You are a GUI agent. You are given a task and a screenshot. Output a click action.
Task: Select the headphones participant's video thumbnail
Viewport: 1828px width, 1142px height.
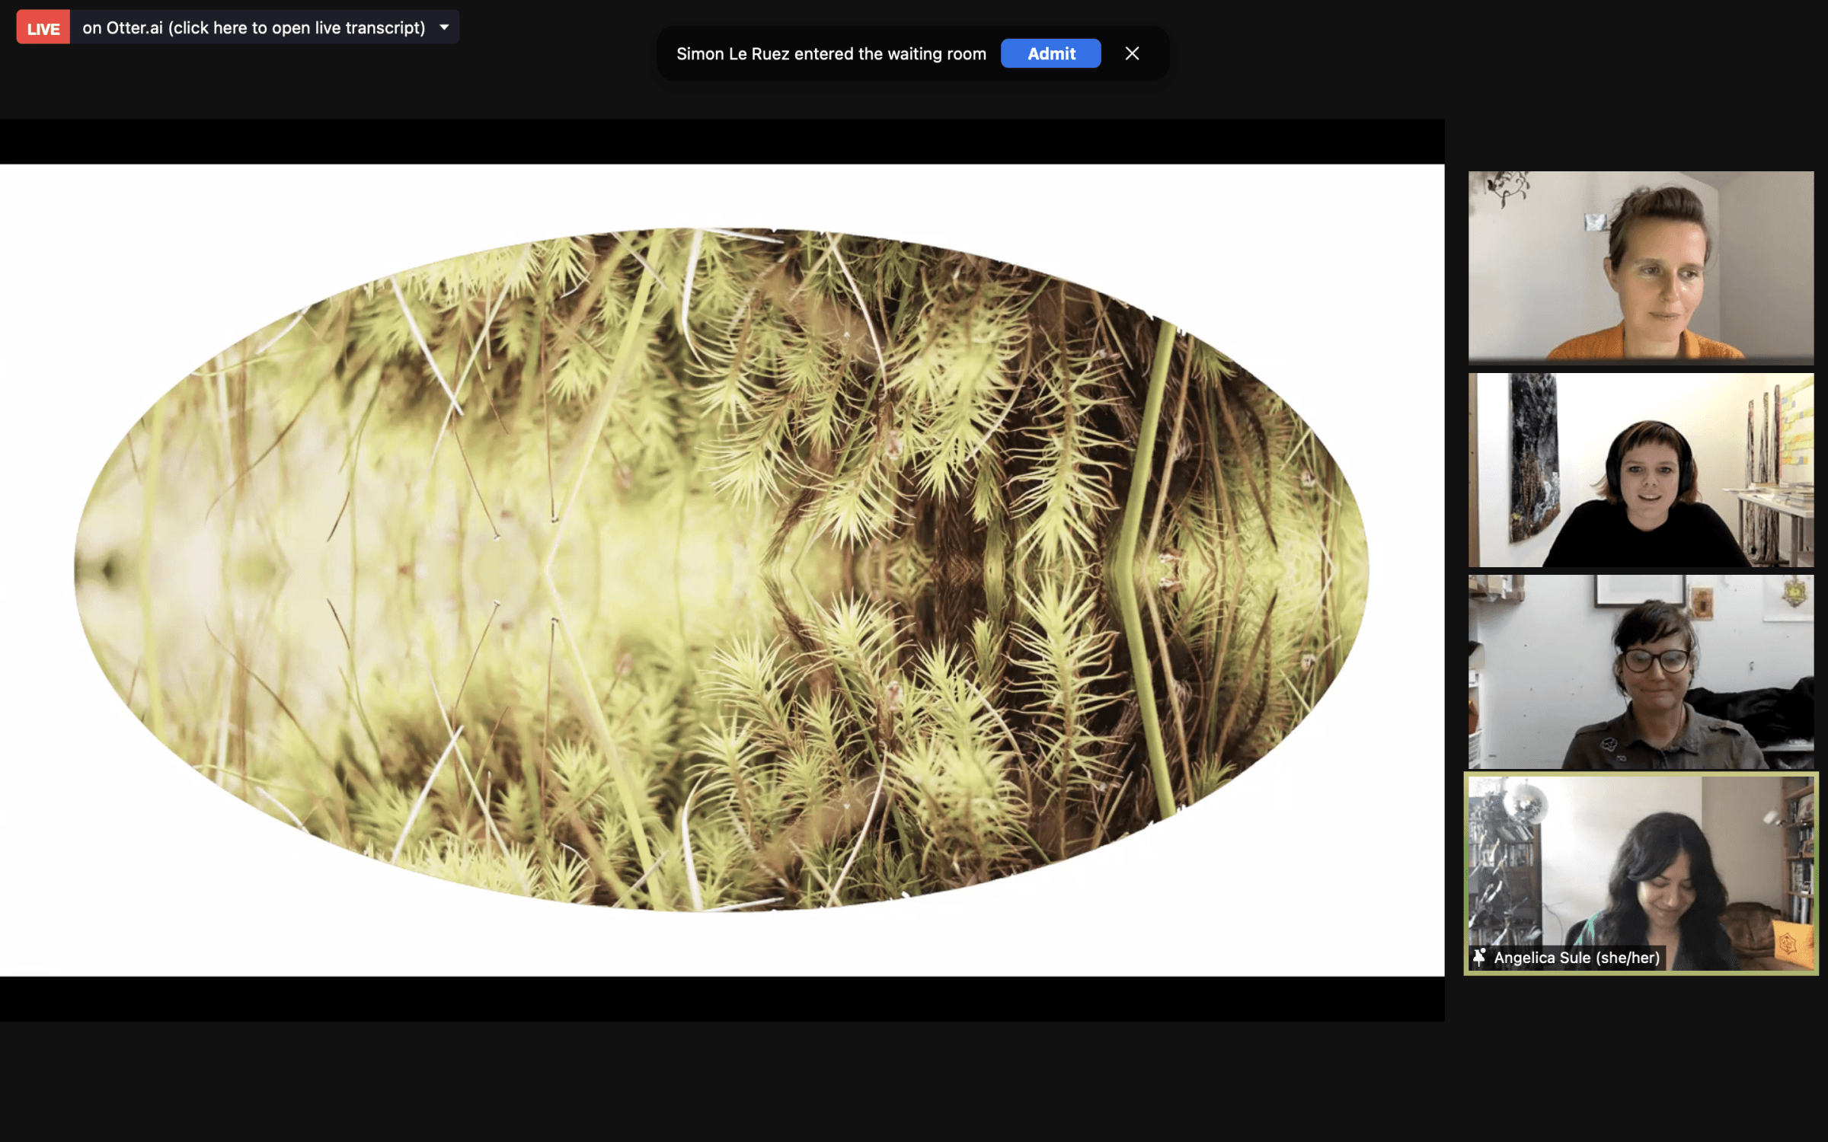1641,470
